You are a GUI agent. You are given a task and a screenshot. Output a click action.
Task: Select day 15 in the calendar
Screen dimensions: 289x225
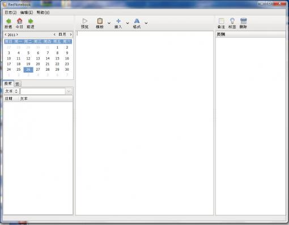57,58
